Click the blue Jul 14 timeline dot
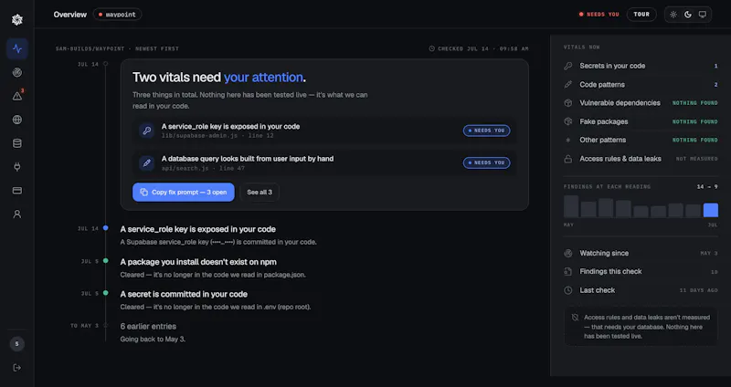The height and width of the screenshot is (387, 731). pos(106,228)
